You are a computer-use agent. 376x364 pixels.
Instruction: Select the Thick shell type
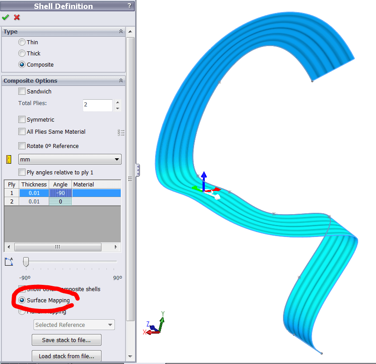click(x=22, y=53)
